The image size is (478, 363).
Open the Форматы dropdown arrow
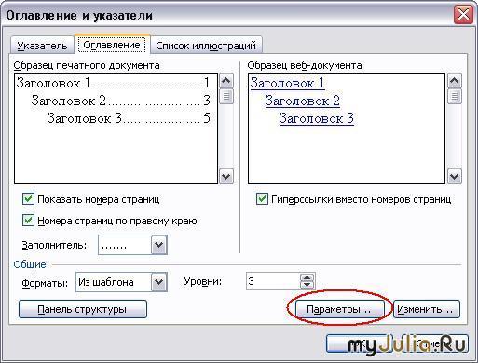pos(159,282)
